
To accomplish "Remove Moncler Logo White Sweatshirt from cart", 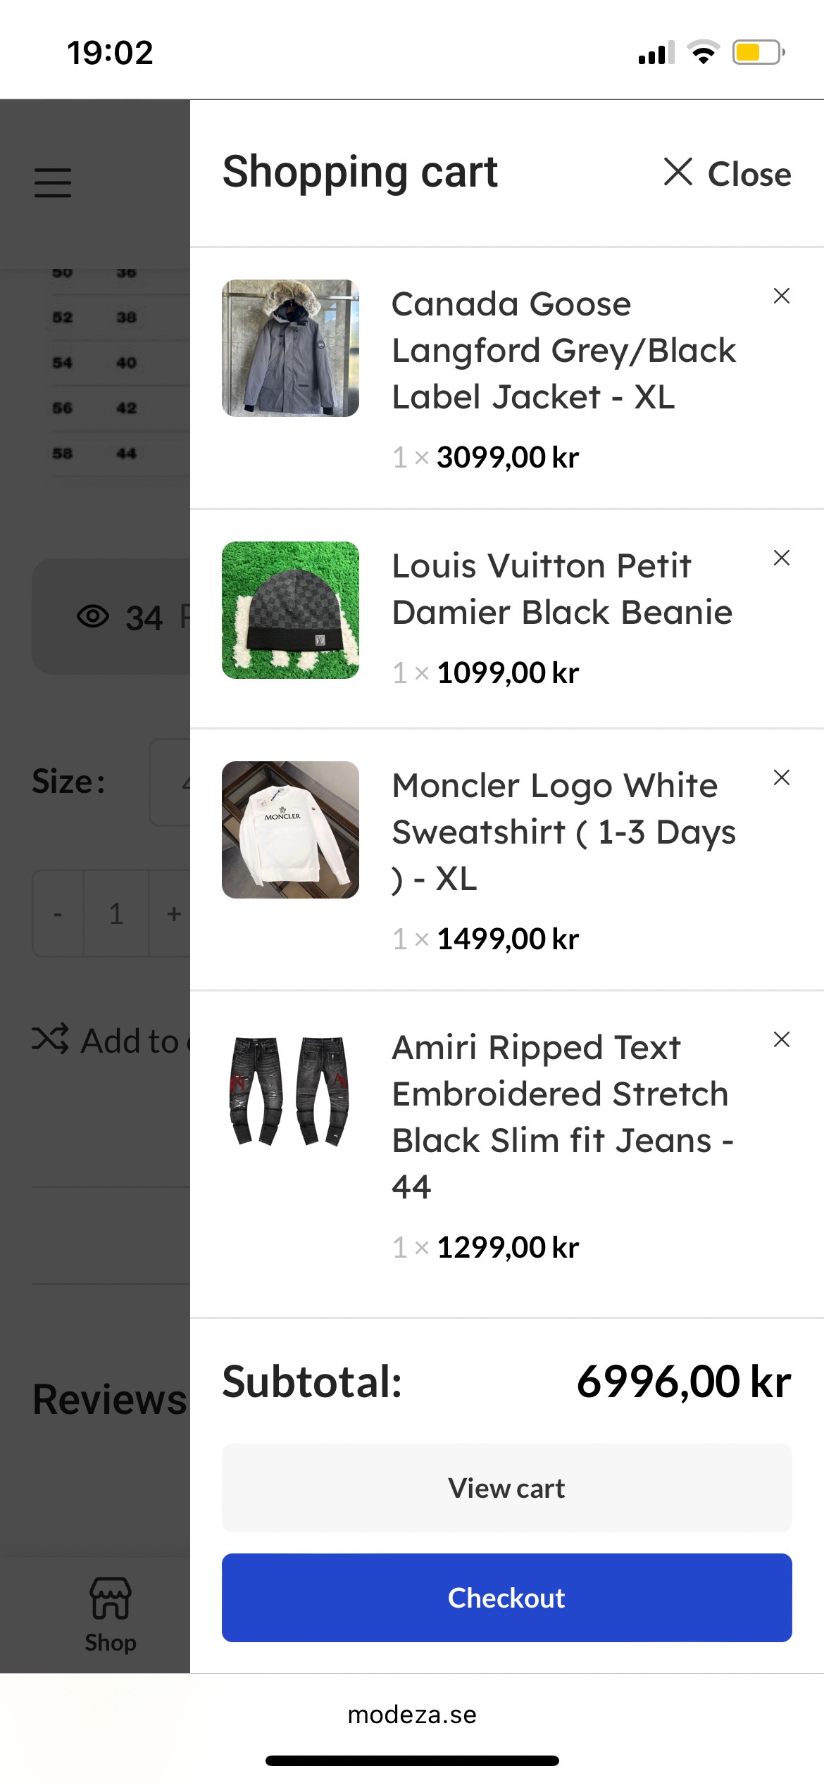I will (x=781, y=777).
